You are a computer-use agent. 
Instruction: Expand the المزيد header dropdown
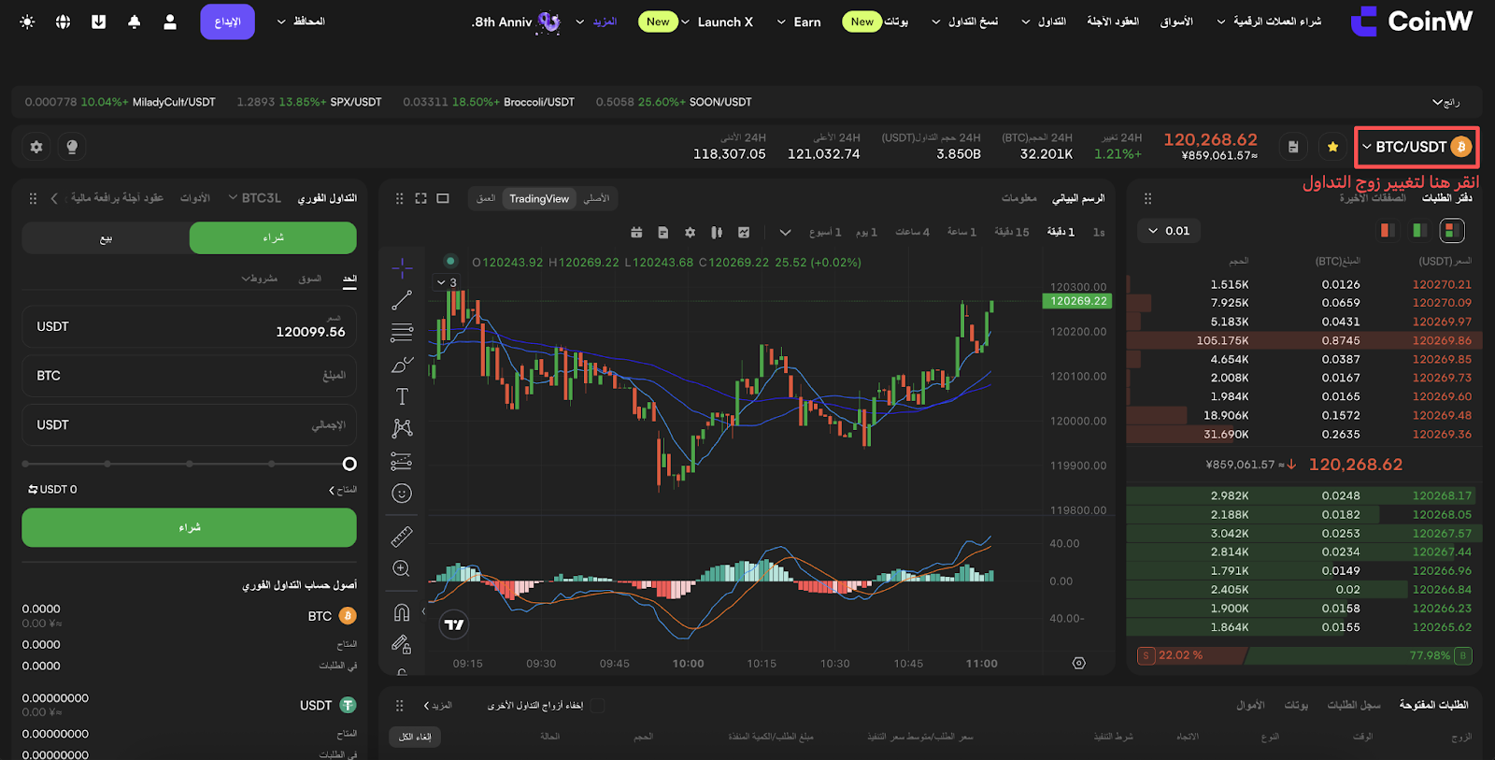pos(596,22)
